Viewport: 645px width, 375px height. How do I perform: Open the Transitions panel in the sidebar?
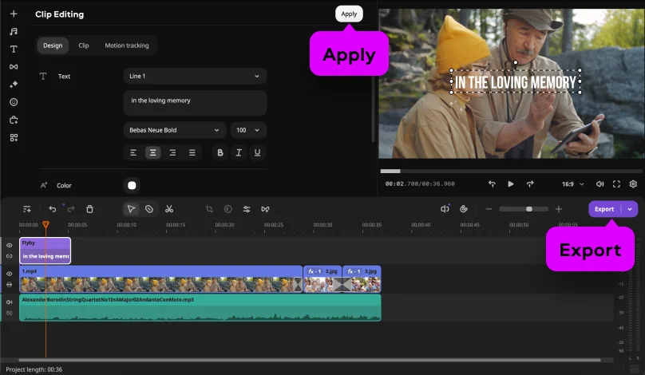coord(14,67)
